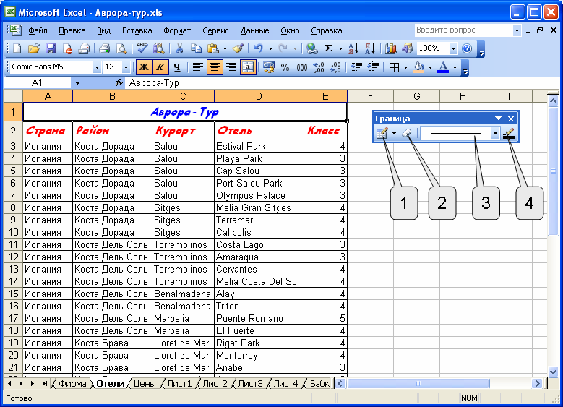The width and height of the screenshot is (563, 407).
Task: Select cell with Olympus Palace
Action: pos(259,195)
